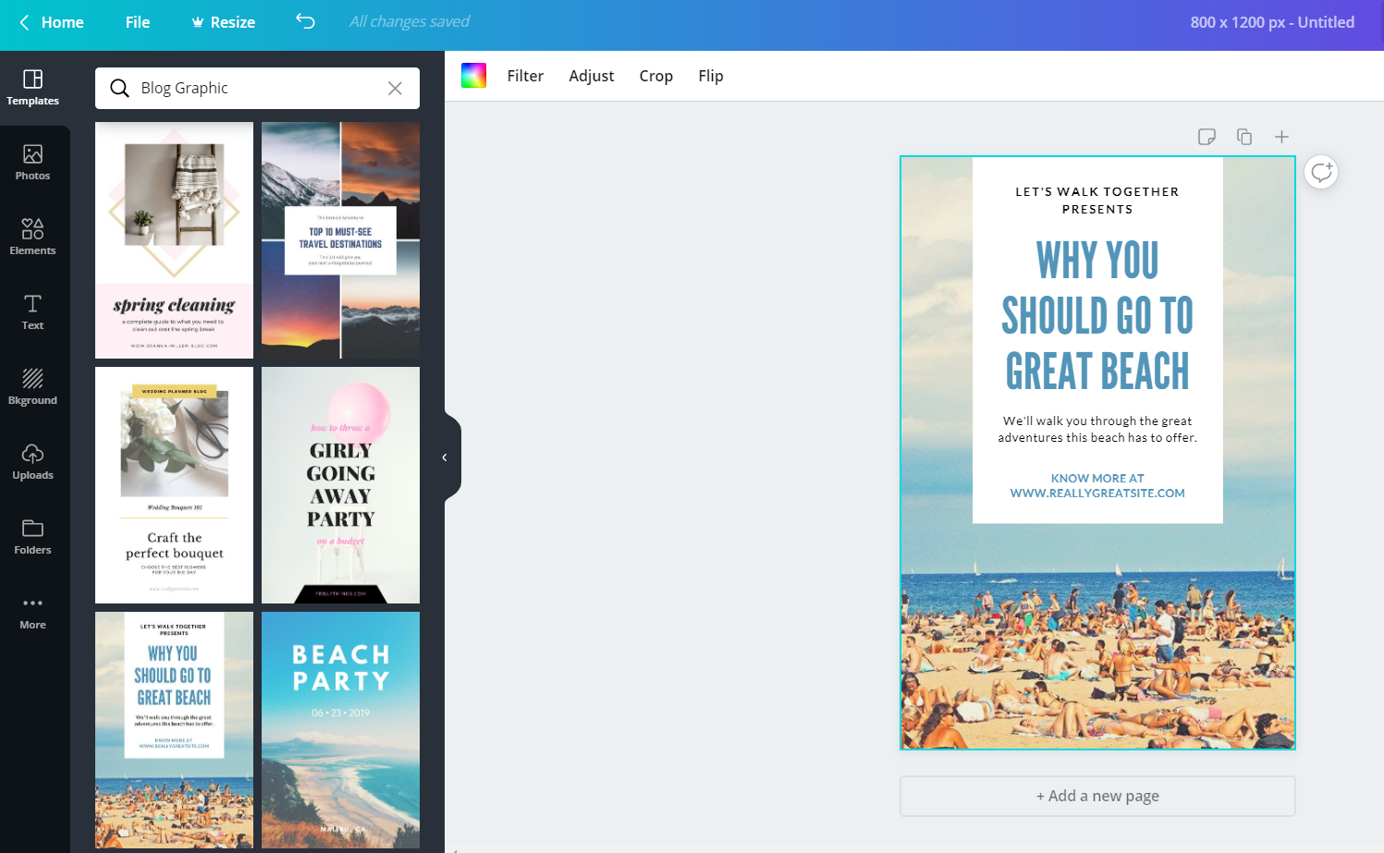Open the Resize menu
The width and height of the screenshot is (1384, 853).
click(223, 22)
